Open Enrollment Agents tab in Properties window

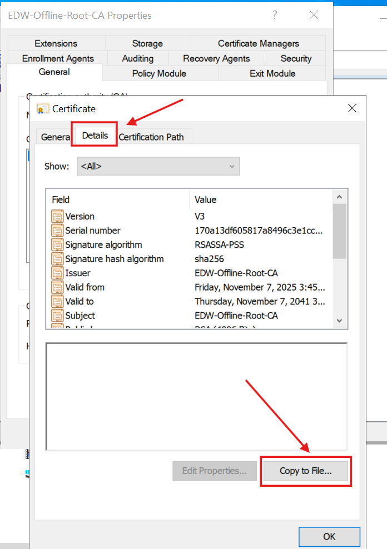[58, 58]
